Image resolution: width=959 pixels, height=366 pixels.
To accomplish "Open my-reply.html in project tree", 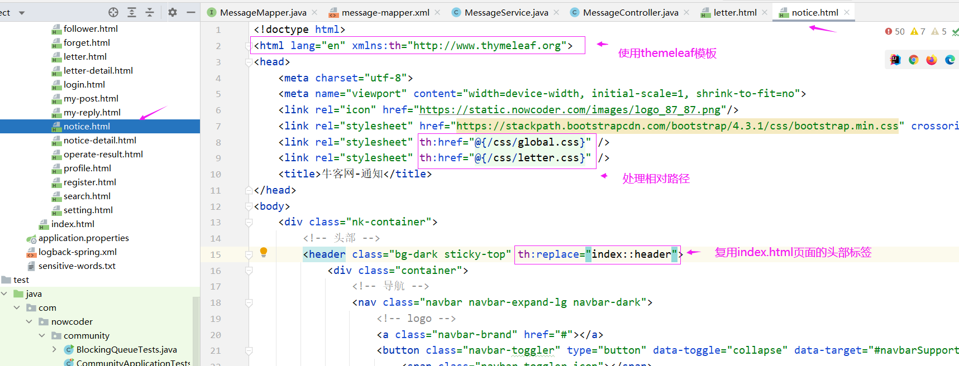I will tap(92, 112).
